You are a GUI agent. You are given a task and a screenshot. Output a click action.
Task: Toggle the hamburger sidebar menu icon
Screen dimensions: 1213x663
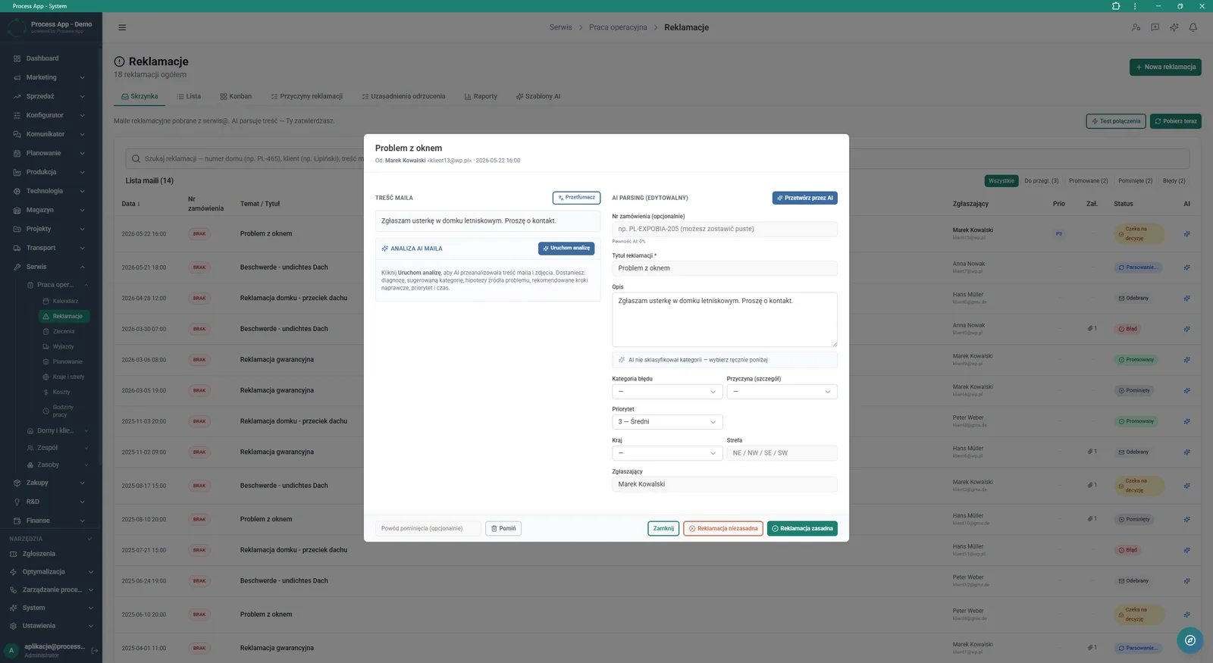tap(122, 27)
